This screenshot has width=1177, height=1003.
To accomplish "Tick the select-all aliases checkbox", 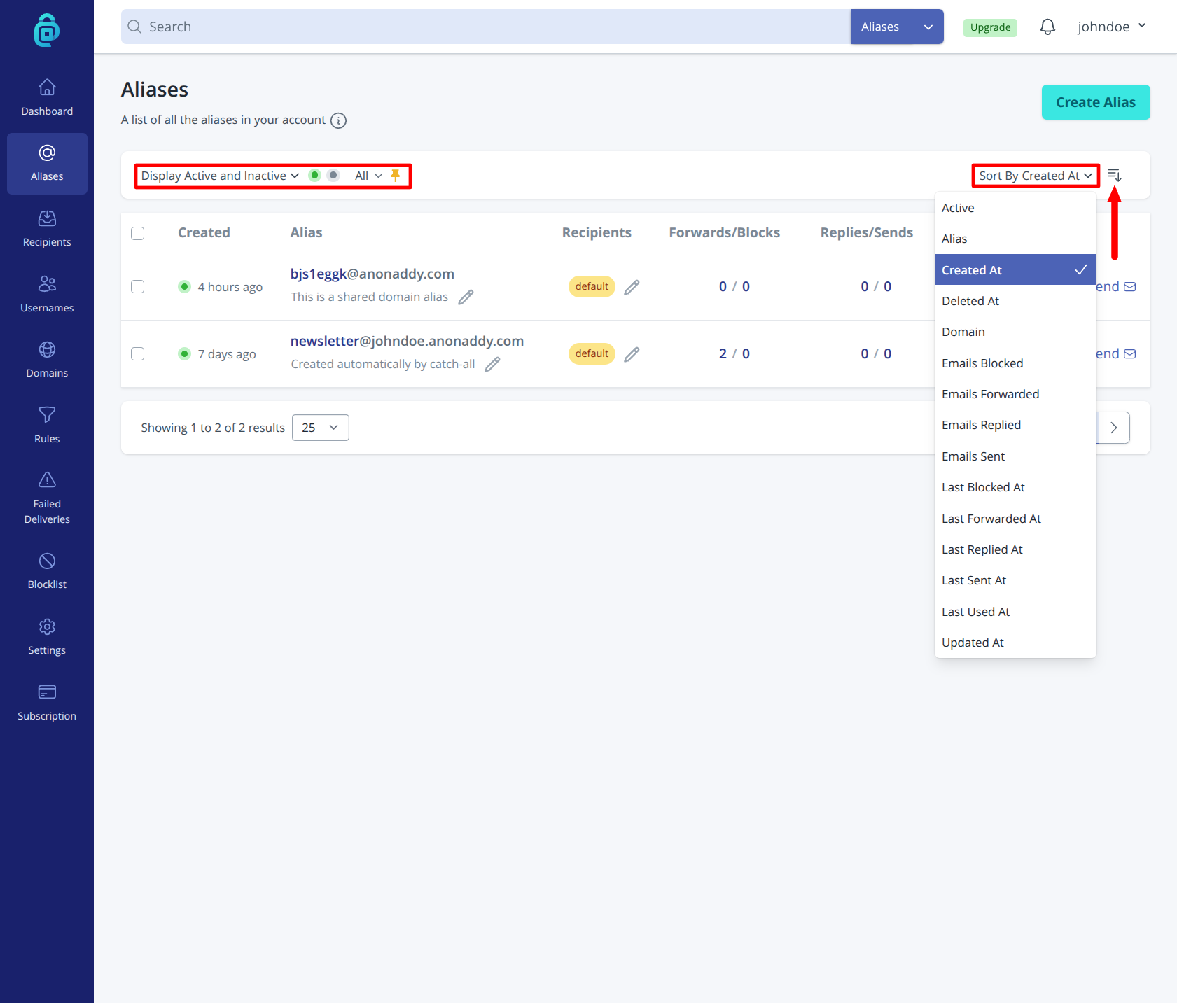I will (138, 233).
